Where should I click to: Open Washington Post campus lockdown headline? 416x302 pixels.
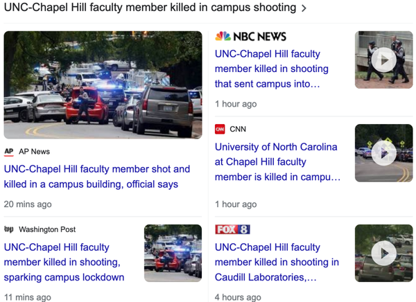pyautogui.click(x=64, y=263)
